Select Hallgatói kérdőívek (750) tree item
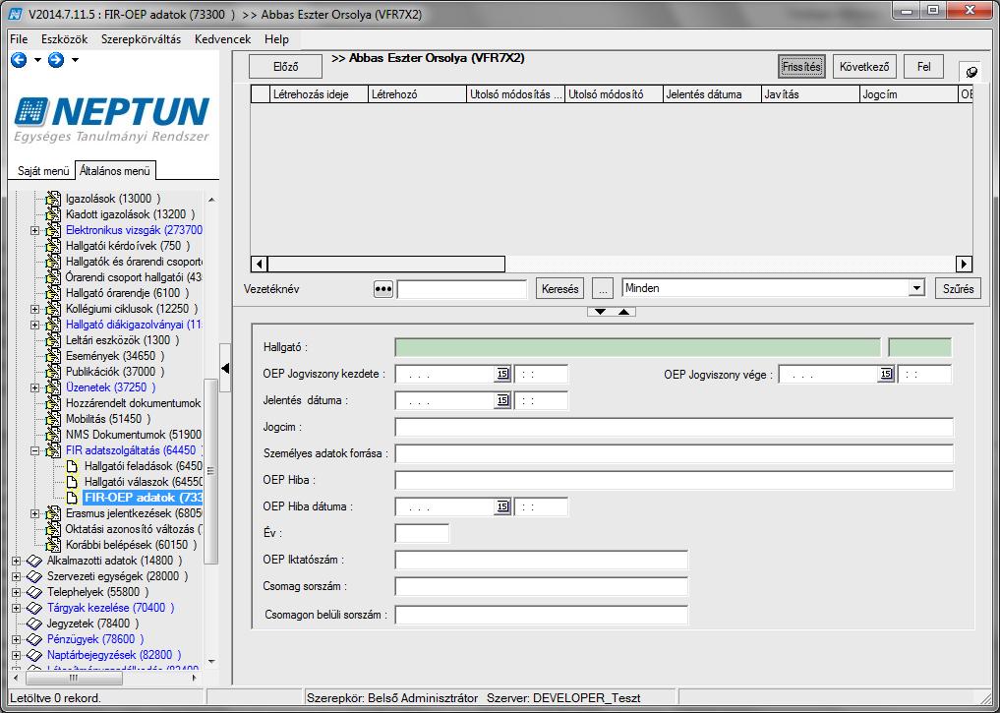 [x=128, y=246]
